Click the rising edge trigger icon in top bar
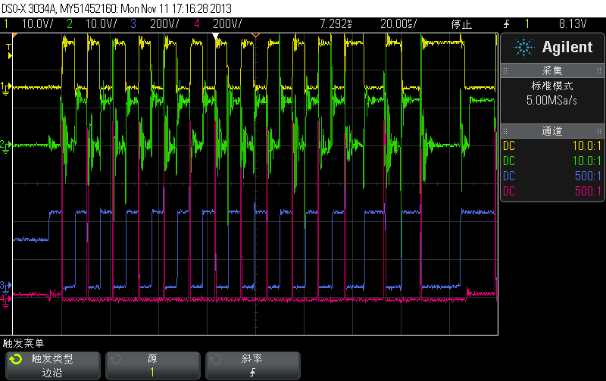 505,24
